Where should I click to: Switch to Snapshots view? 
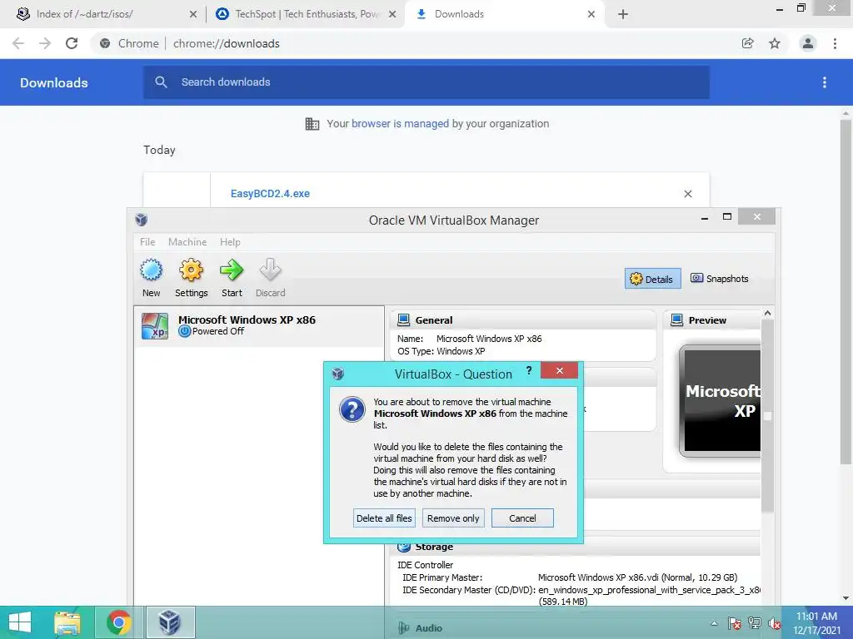(719, 279)
